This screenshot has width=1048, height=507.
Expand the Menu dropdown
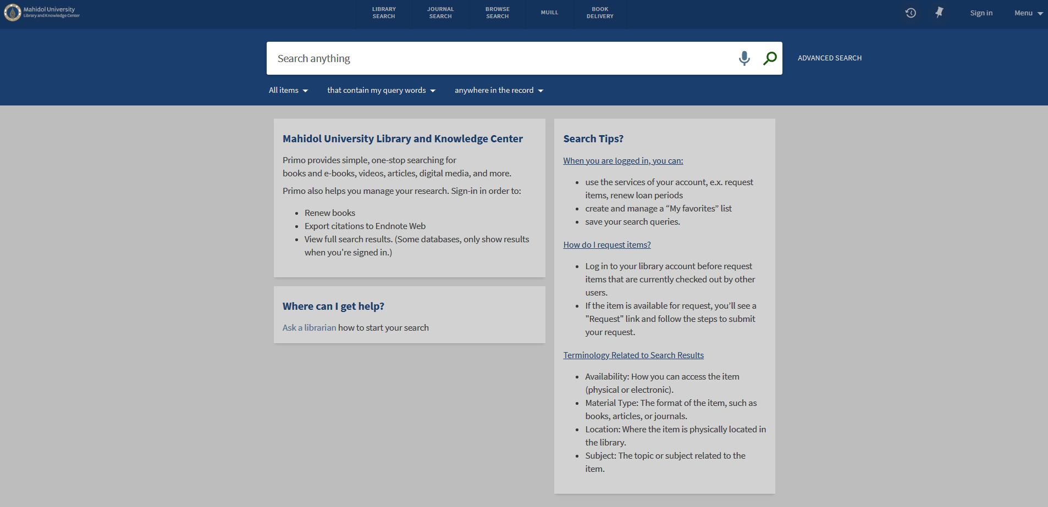[1028, 13]
